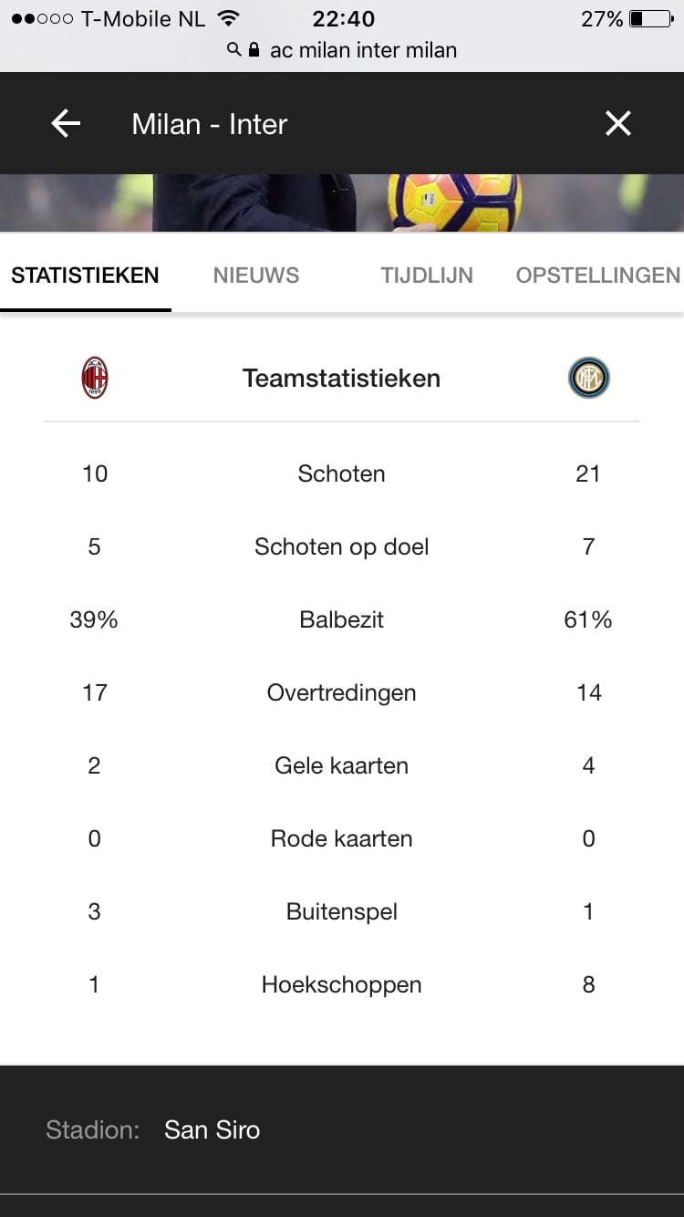Tap the address bar search text
The width and height of the screenshot is (684, 1217).
coord(363,50)
